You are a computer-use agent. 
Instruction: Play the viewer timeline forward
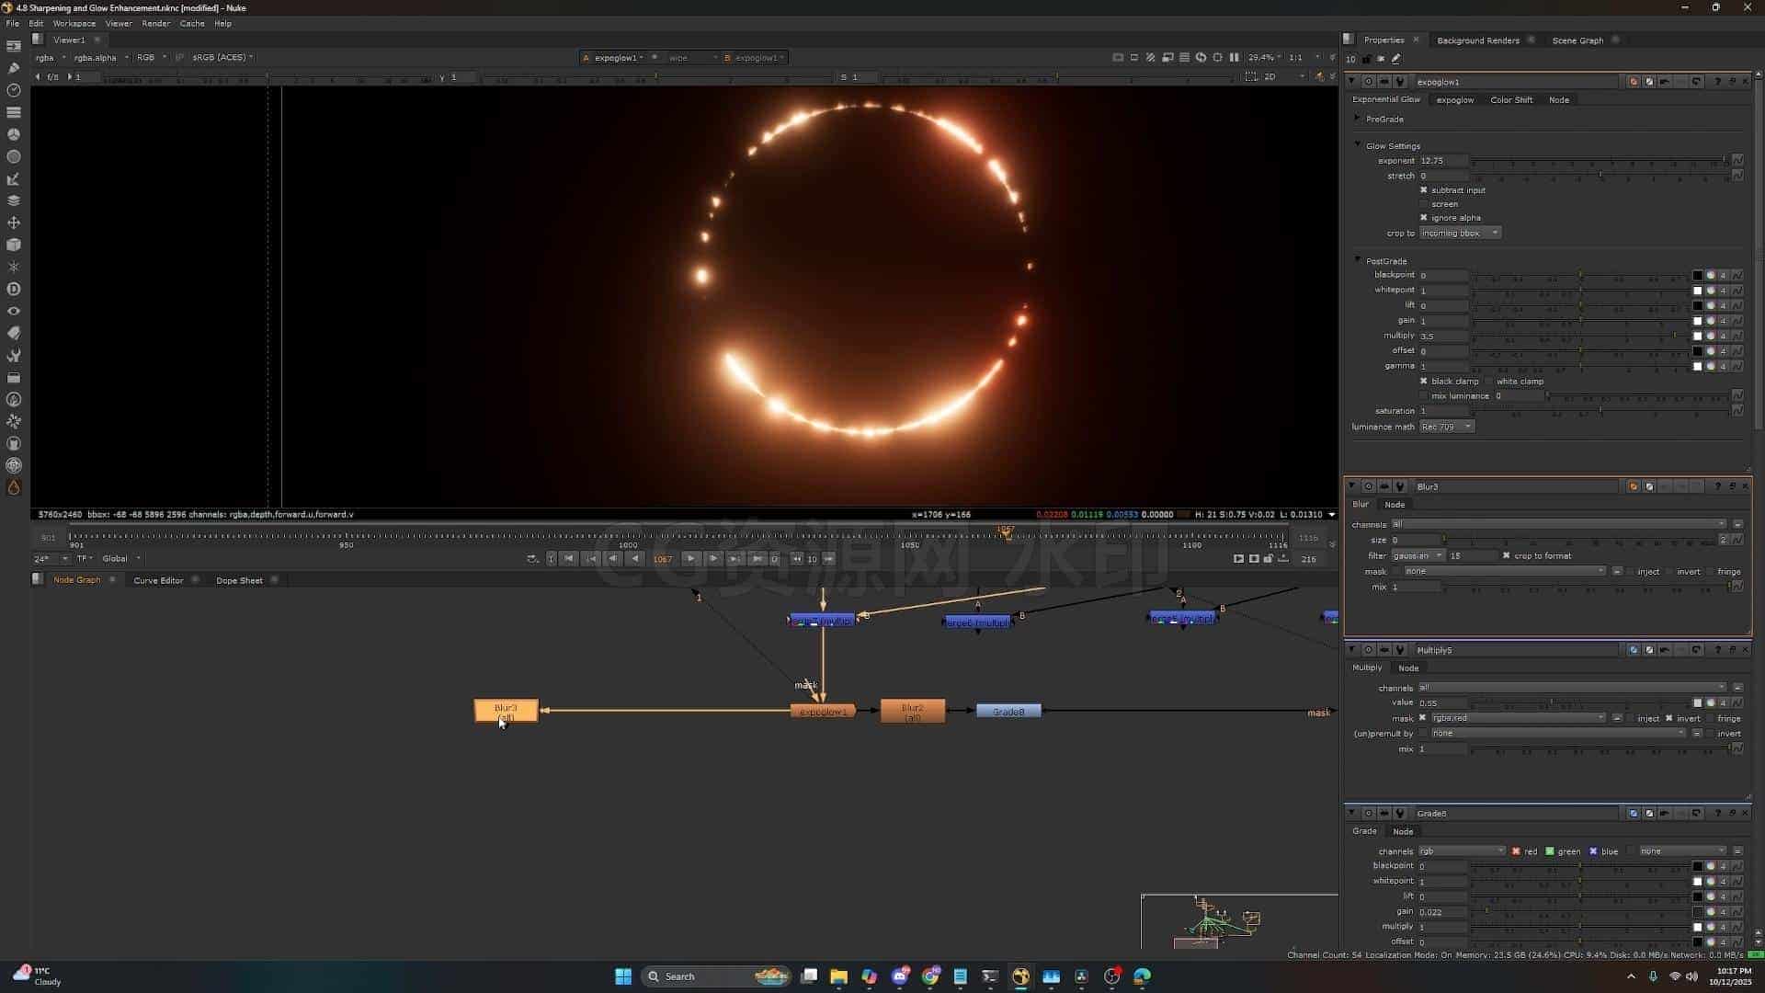click(690, 558)
